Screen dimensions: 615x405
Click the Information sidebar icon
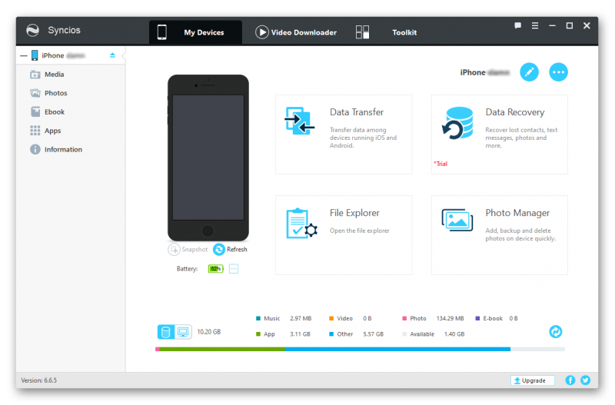[x=35, y=149]
